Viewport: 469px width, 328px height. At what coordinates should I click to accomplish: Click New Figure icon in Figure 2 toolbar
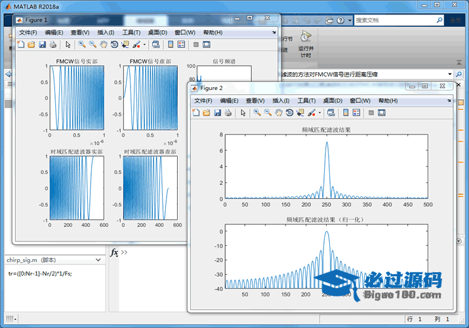click(x=195, y=113)
